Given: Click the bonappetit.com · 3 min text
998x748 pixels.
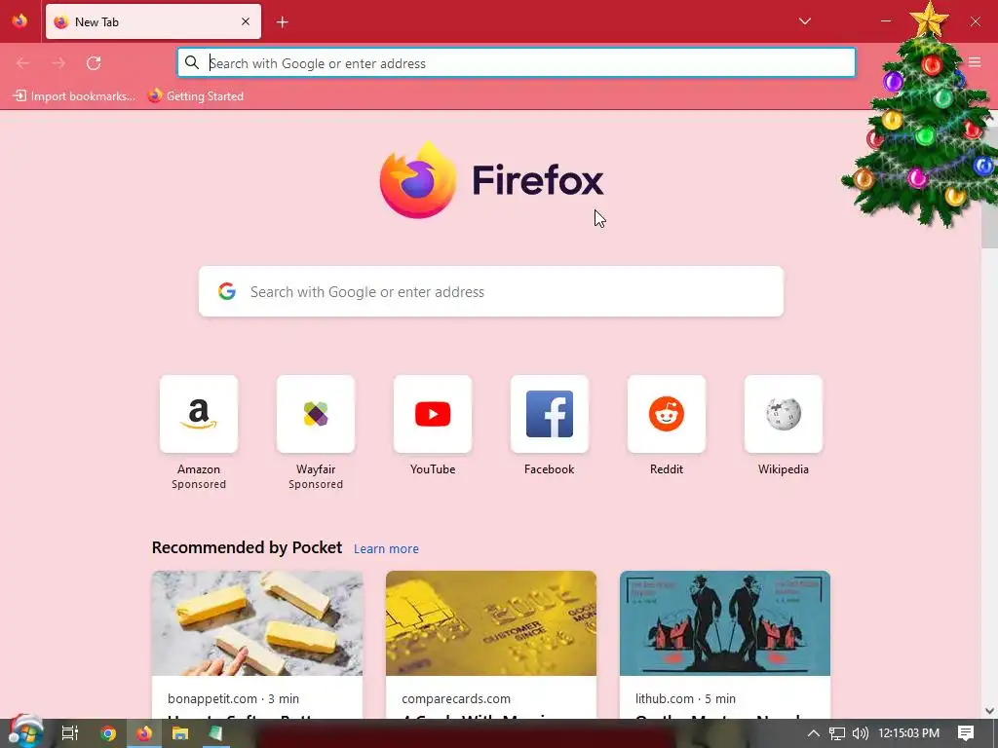Looking at the screenshot, I should coord(233,698).
